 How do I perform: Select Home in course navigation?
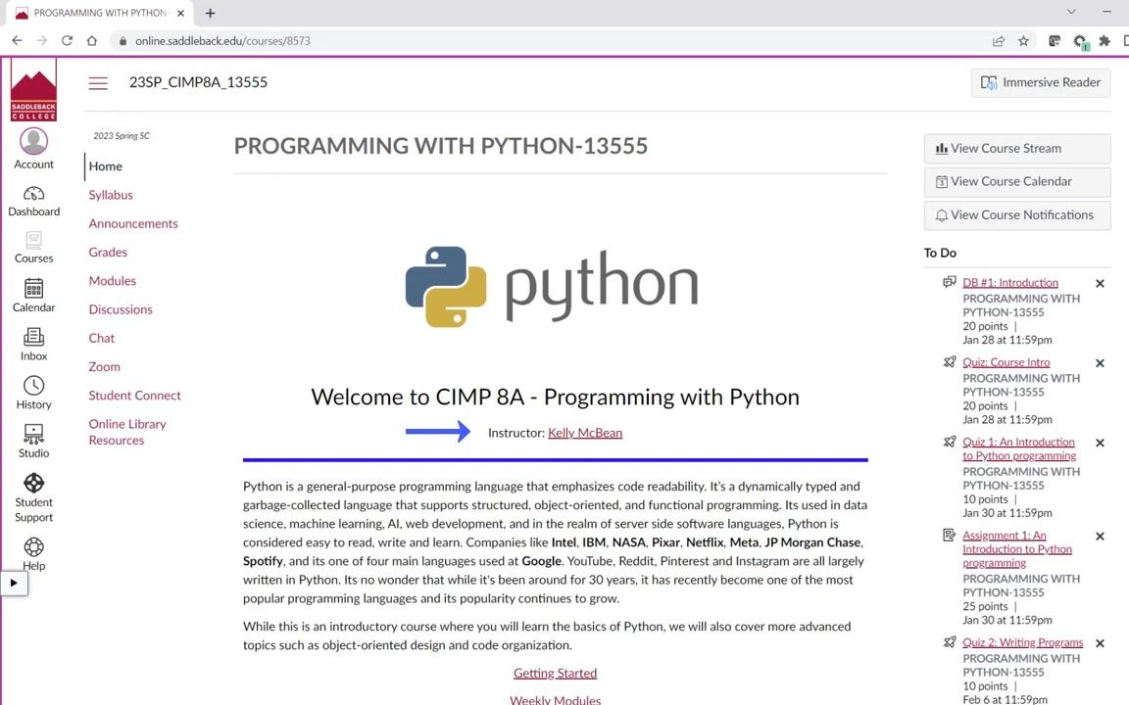click(x=105, y=166)
